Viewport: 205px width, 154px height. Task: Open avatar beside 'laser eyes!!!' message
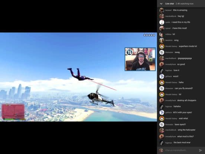coord(162,125)
